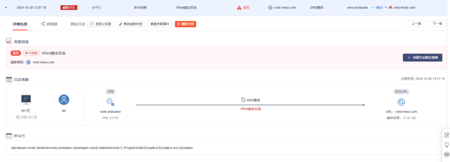Open the edit note icon in the right sidebar
The width and height of the screenshot is (450, 162).
coord(447,135)
